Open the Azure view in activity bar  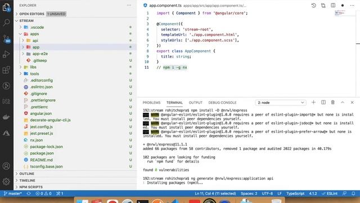point(6,133)
